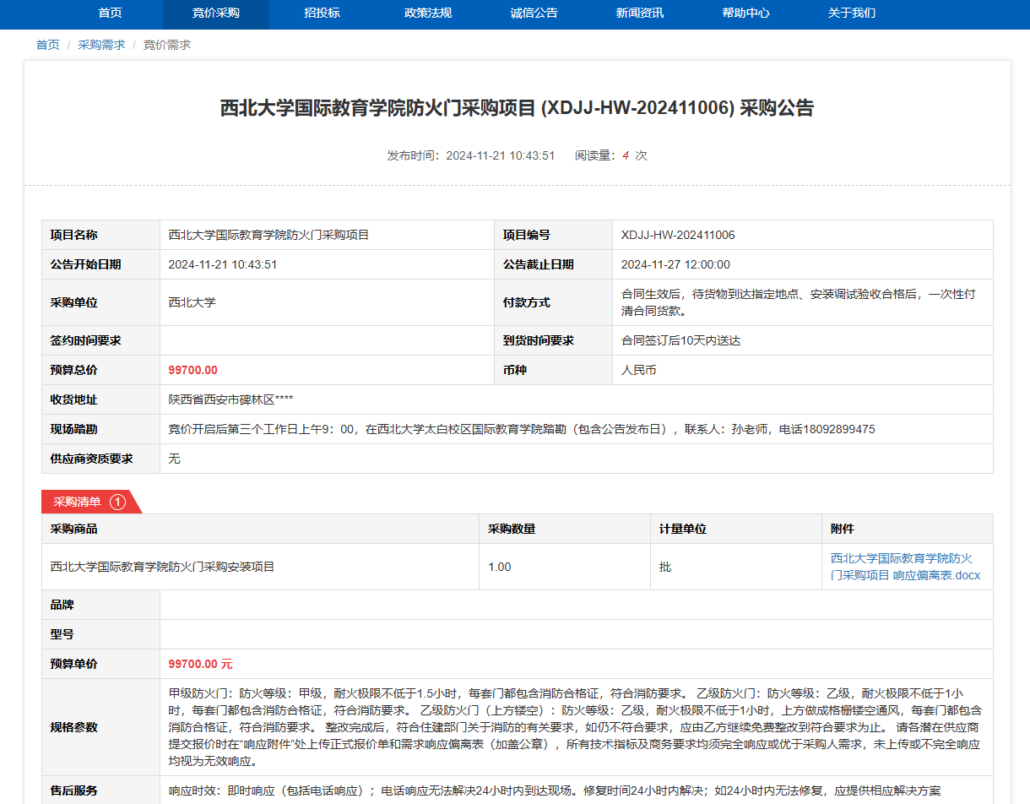The width and height of the screenshot is (1030, 804).
Task: Click the project number XDJJ-HW-202411006 cell
Action: click(x=678, y=235)
